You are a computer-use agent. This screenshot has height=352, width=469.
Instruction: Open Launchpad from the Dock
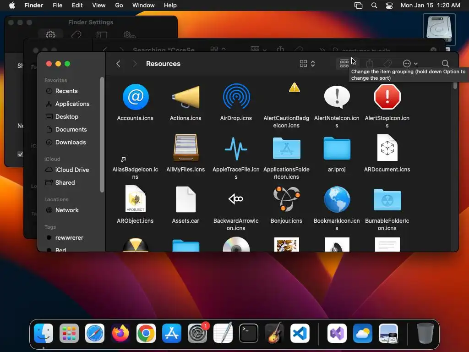[x=69, y=333]
